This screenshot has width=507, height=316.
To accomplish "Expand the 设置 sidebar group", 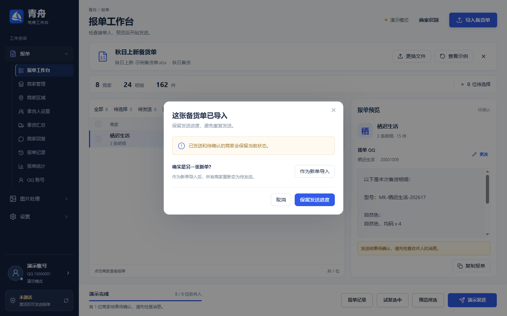I will pyautogui.click(x=39, y=217).
